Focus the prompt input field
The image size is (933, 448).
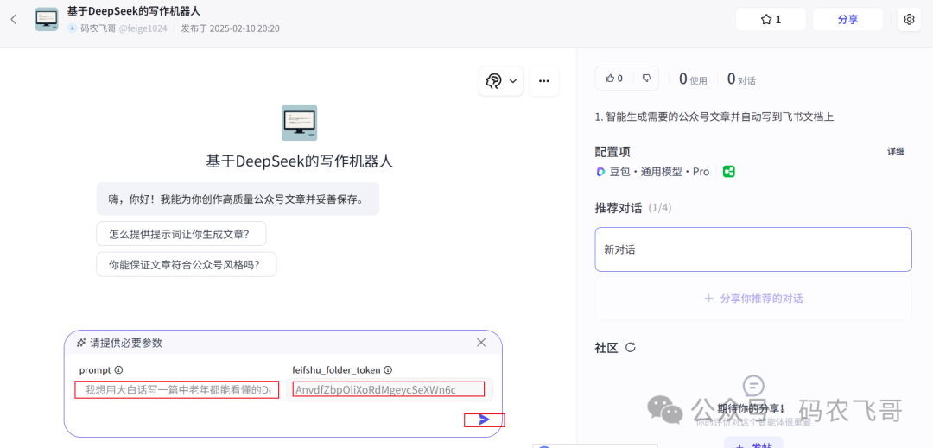(177, 390)
